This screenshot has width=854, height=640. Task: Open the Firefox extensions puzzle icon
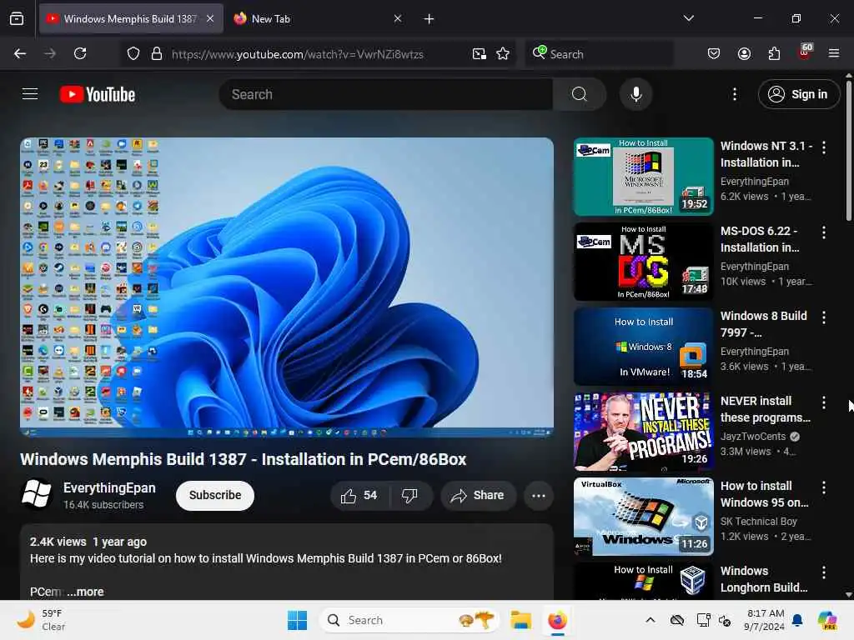774,53
